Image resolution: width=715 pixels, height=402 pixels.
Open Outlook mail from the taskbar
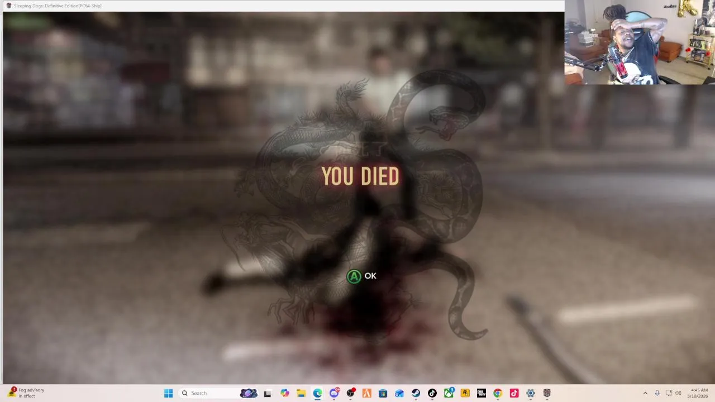[399, 393]
